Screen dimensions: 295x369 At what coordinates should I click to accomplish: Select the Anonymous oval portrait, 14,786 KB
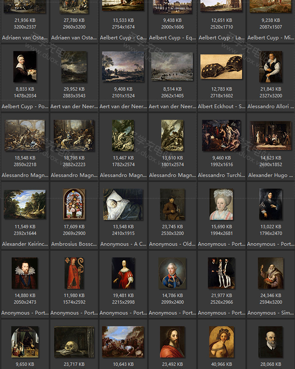tap(172, 273)
